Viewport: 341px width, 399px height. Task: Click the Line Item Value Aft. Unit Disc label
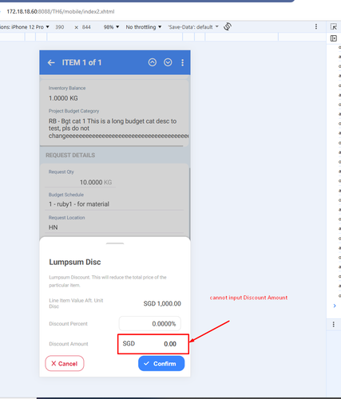click(76, 303)
